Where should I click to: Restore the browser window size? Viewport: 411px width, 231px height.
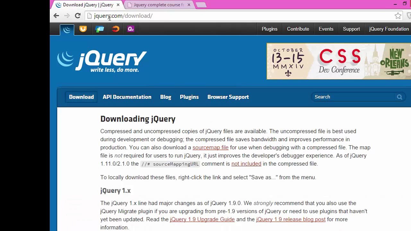coord(405,4)
